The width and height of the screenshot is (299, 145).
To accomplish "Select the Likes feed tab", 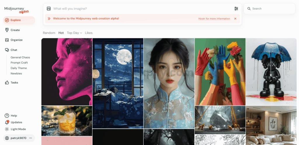I will point(88,33).
